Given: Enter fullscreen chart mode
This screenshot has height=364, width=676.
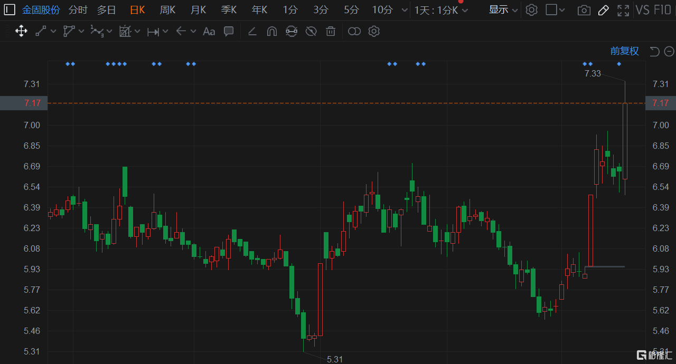Looking at the screenshot, I should point(623,10).
